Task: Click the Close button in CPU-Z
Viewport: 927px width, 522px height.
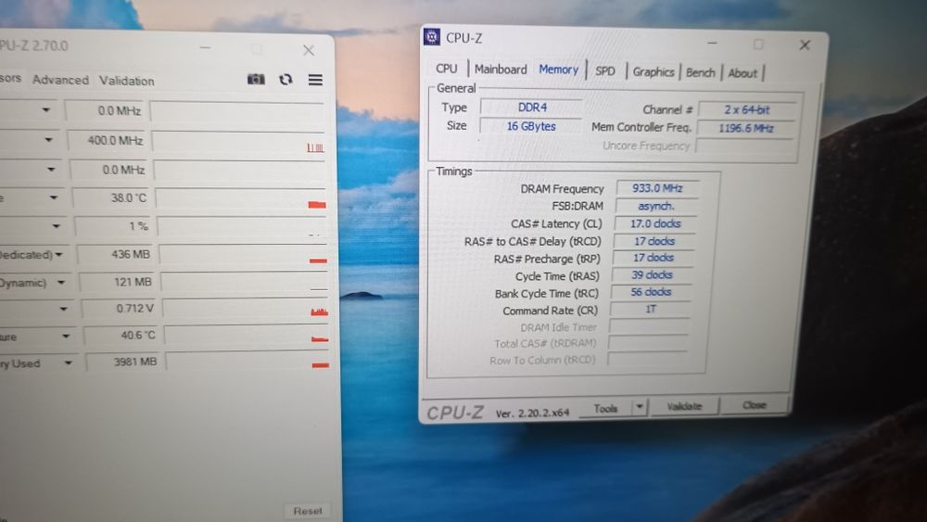Action: click(x=755, y=405)
